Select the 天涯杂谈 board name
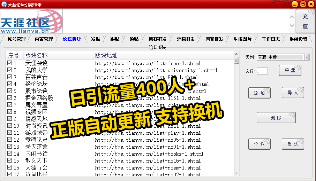The image size is (316, 181). coord(36,63)
